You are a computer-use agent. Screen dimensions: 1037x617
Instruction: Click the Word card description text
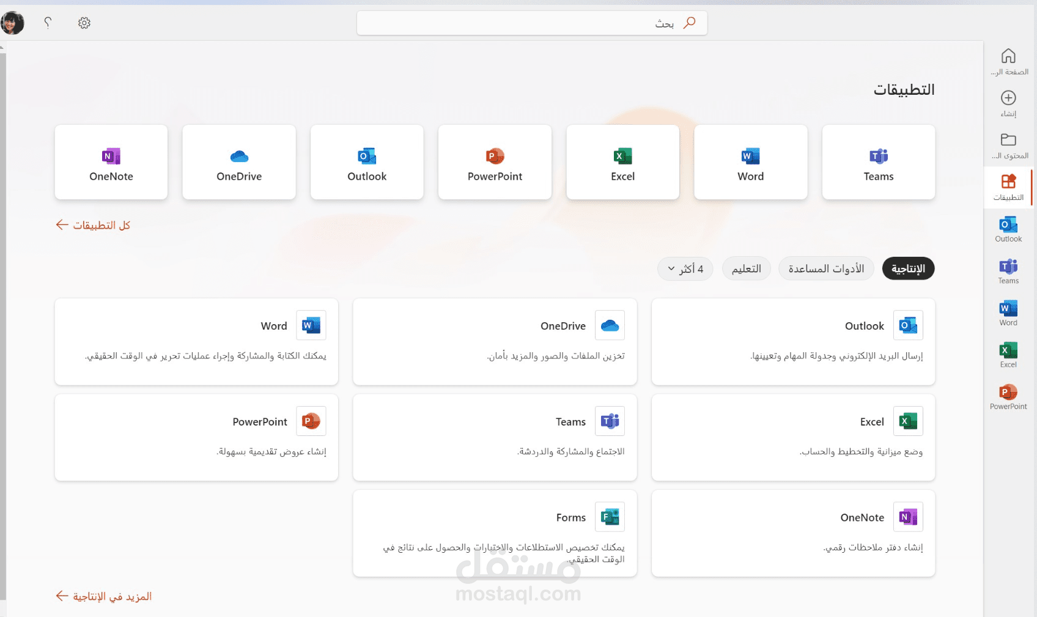[x=205, y=356]
